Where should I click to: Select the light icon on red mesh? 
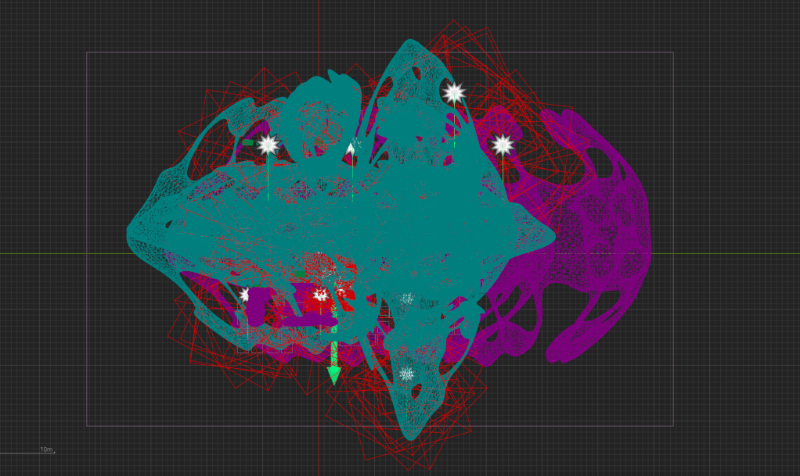(319, 295)
